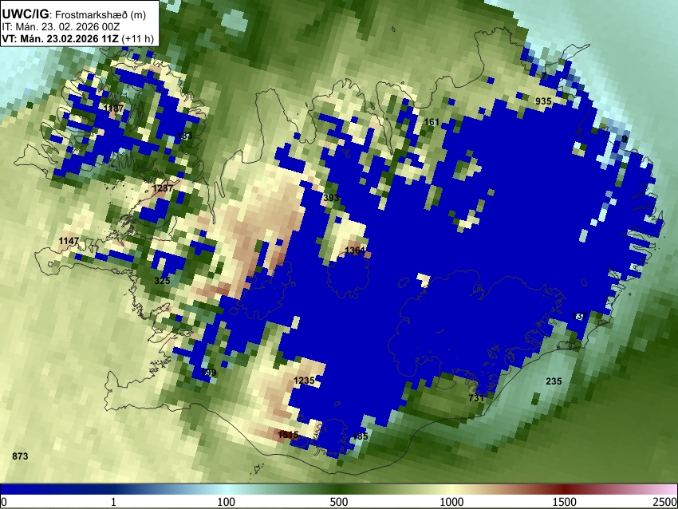The image size is (678, 509).
Task: Click the legend tick label '1500'
Action: click(564, 502)
